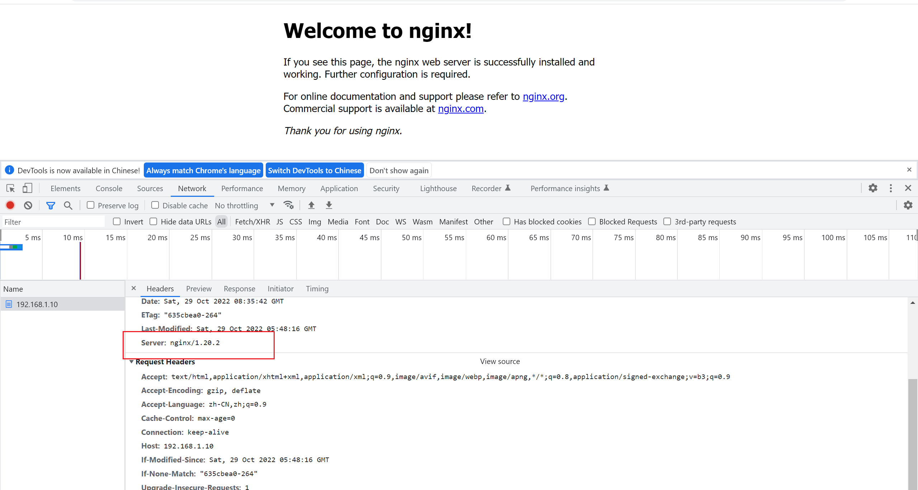Image resolution: width=918 pixels, height=490 pixels.
Task: Click the blue request bar in timeline overview
Action: (x=11, y=247)
